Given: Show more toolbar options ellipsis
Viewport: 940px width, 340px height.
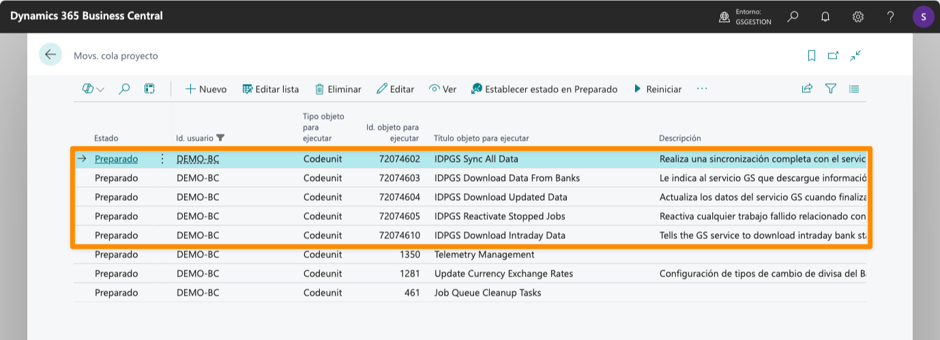Looking at the screenshot, I should tap(702, 89).
